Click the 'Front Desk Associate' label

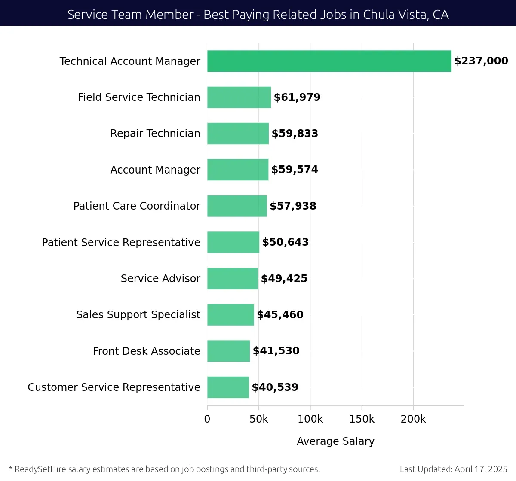point(147,351)
